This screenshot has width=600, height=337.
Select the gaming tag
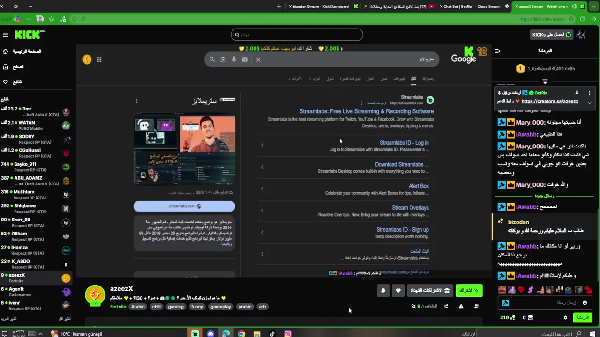tap(176, 307)
